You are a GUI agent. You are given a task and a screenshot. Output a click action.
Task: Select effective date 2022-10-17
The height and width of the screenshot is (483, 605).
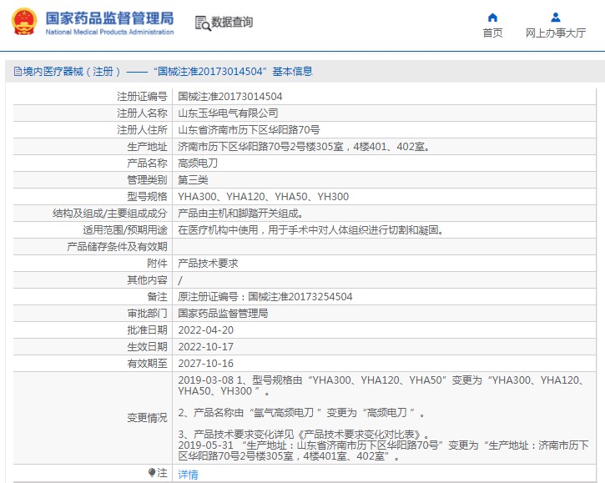[205, 347]
